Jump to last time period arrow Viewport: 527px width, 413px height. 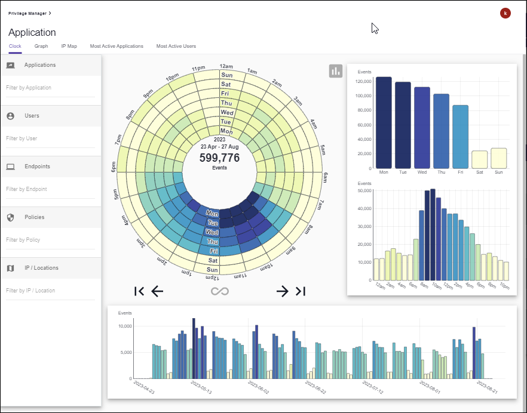tap(301, 291)
